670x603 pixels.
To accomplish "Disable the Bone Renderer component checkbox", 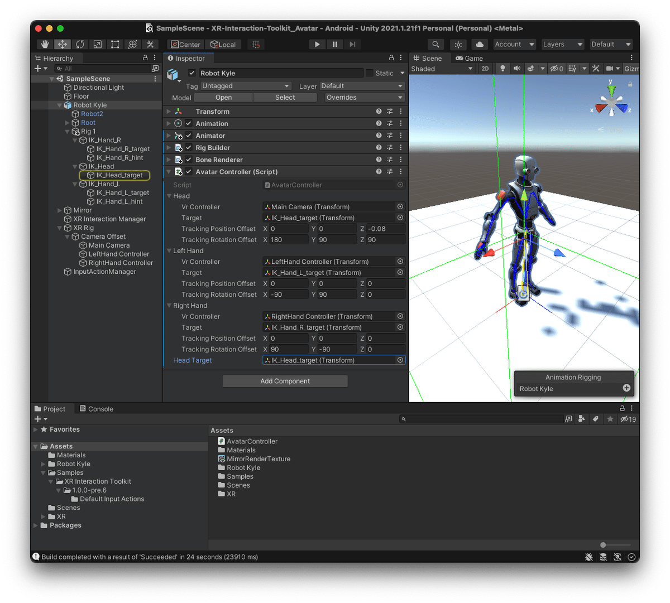I will pyautogui.click(x=189, y=160).
